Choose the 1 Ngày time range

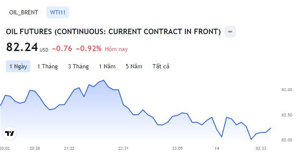click(18, 66)
